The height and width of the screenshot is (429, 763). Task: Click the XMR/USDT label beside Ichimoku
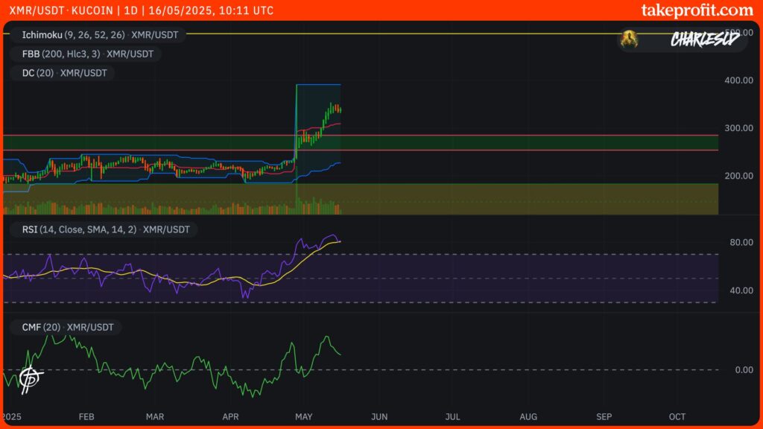coord(153,34)
